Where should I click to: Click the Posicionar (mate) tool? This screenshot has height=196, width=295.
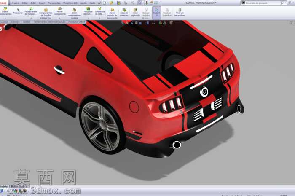click(18, 11)
